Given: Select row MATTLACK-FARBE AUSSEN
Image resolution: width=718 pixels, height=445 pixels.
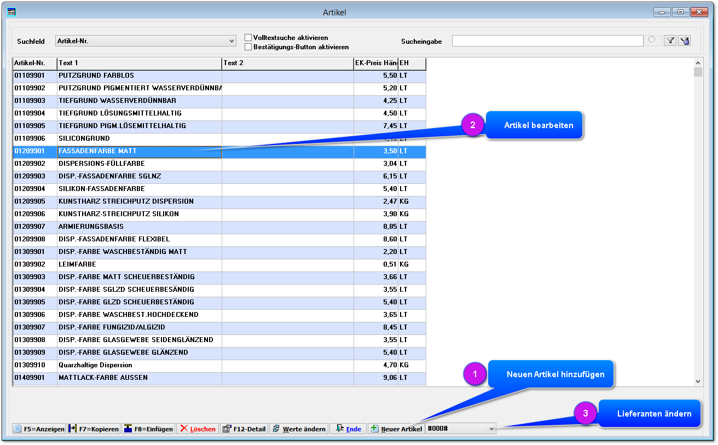Looking at the screenshot, I should tap(219, 378).
